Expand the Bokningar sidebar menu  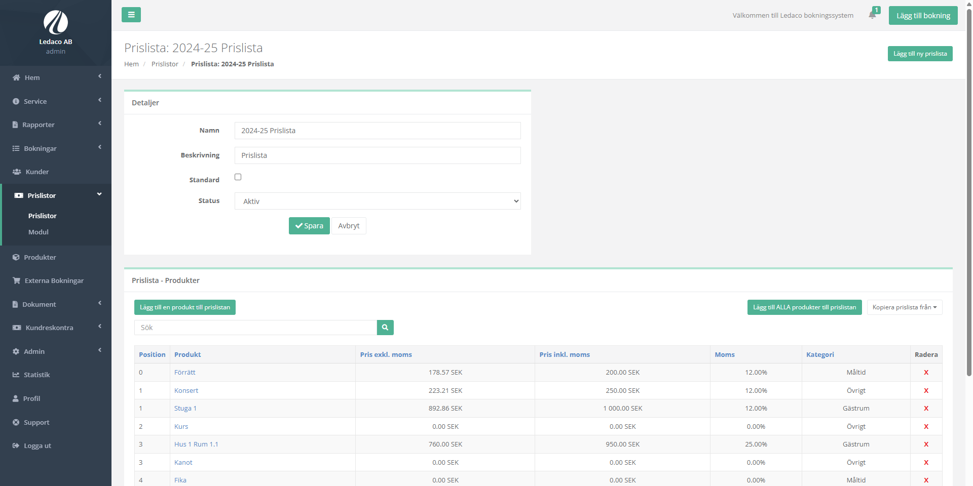coord(56,148)
